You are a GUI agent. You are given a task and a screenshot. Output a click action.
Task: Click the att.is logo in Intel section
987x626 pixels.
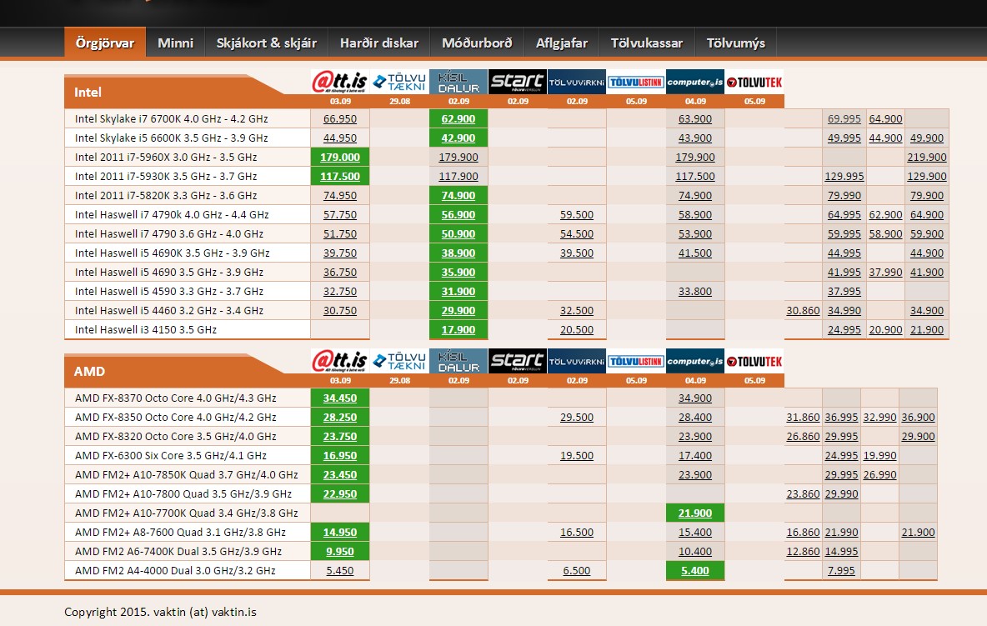coord(339,81)
